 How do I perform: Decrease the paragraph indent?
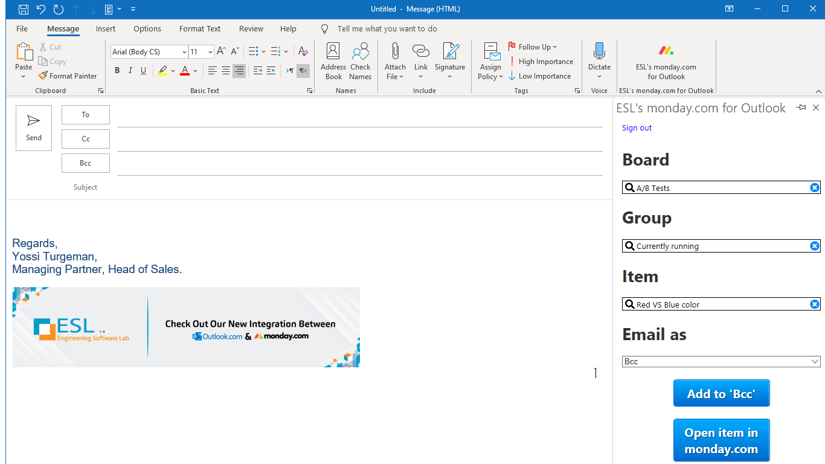pyautogui.click(x=258, y=71)
